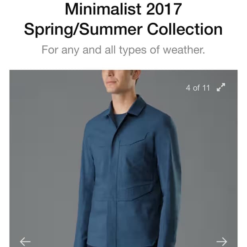
Task: Advance to the next slide with right arrow
Action: point(222,241)
